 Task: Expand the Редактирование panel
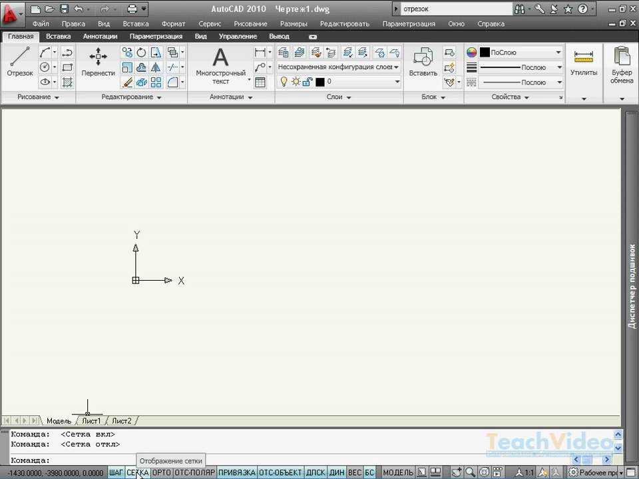[x=131, y=97]
